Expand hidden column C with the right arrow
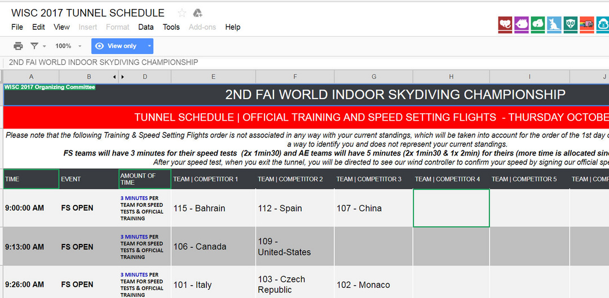Image resolution: width=609 pixels, height=298 pixels. pyautogui.click(x=122, y=77)
